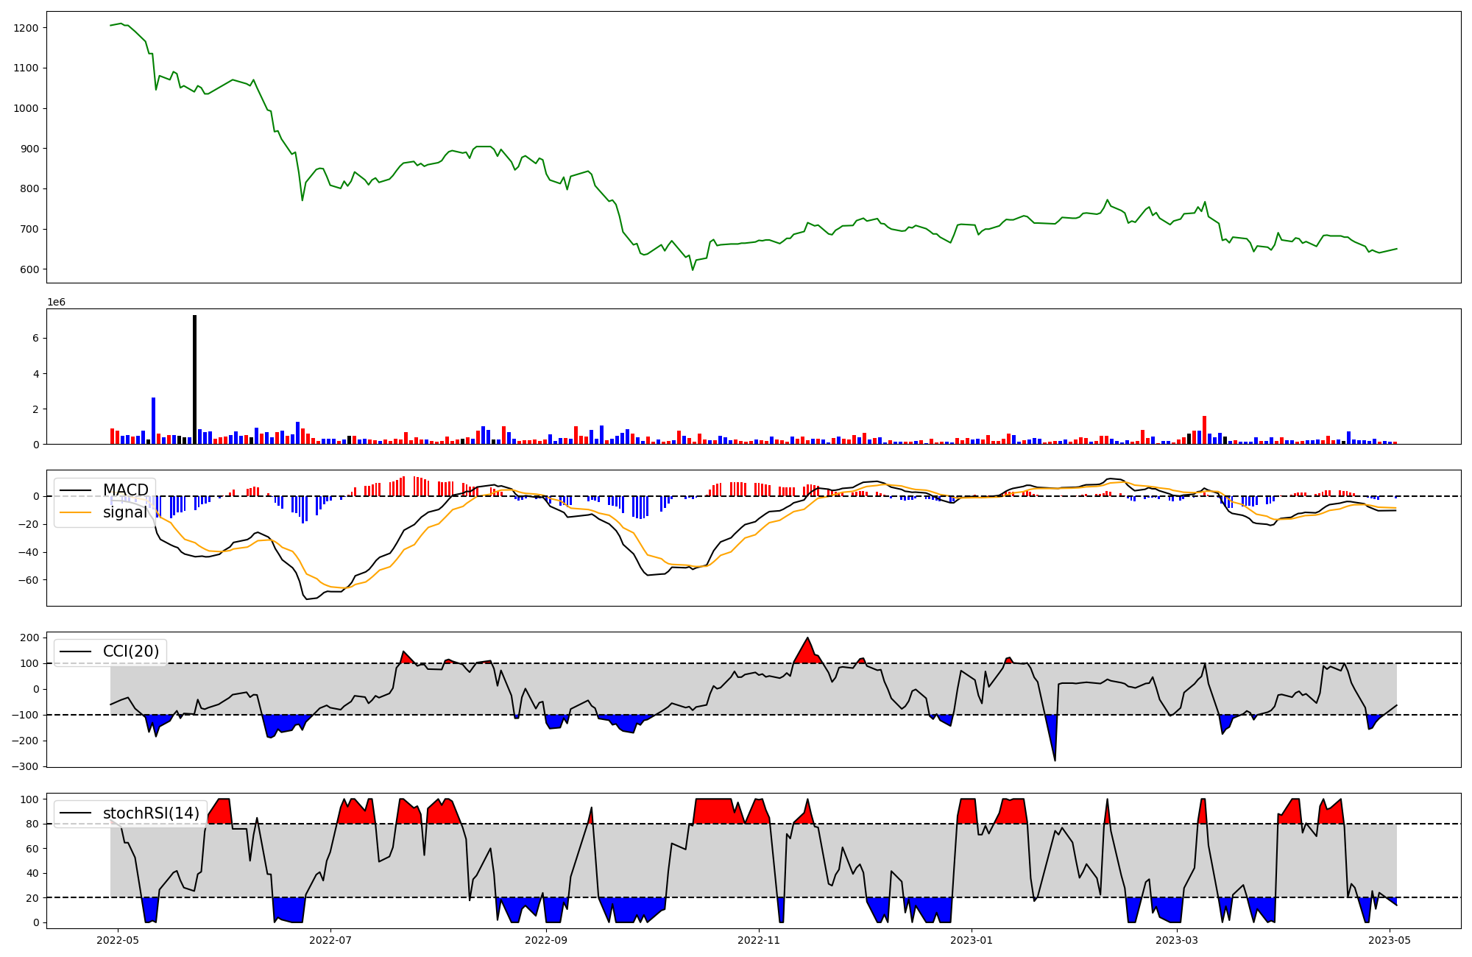Click the 1e6 volume scale label
1472x957 pixels.
tap(56, 303)
